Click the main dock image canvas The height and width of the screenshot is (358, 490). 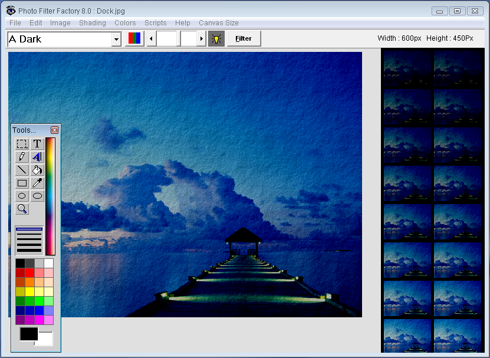pos(185,185)
